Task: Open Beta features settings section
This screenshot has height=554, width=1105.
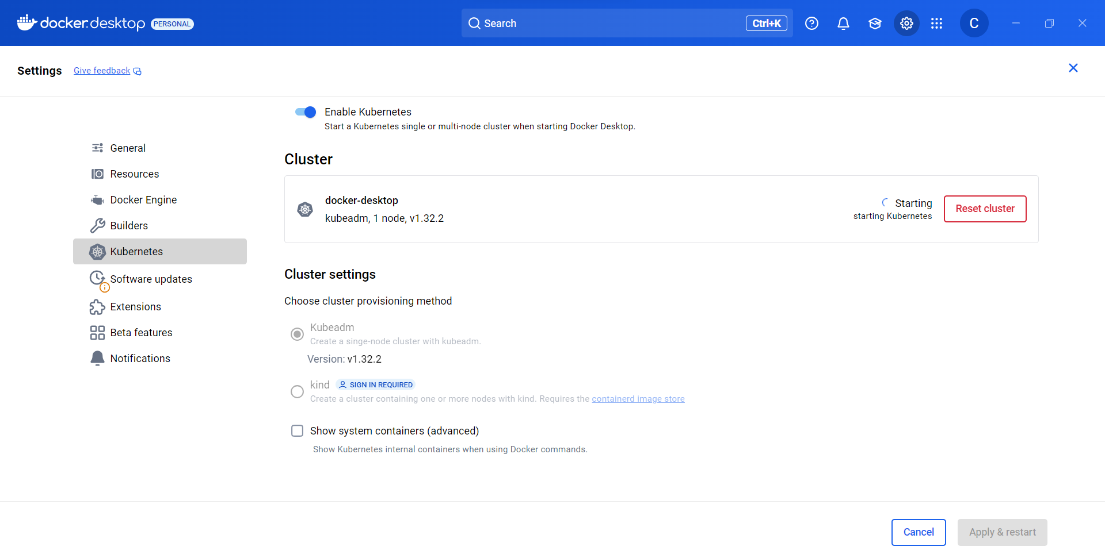Action: coord(160,333)
